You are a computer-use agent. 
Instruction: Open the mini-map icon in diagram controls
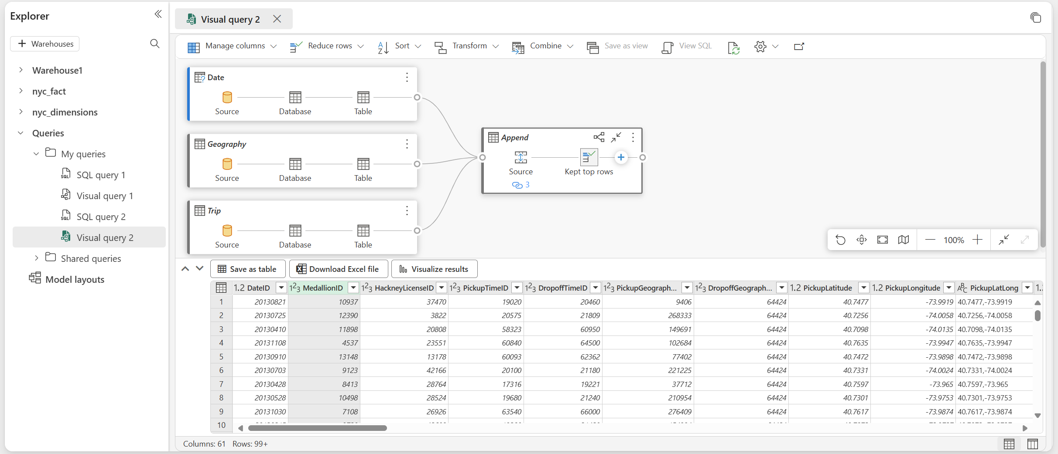click(x=903, y=240)
